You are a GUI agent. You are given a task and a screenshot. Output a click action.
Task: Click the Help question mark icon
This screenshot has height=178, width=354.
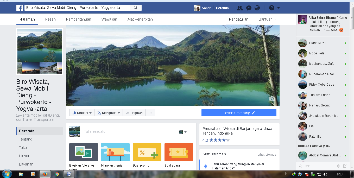point(272,8)
